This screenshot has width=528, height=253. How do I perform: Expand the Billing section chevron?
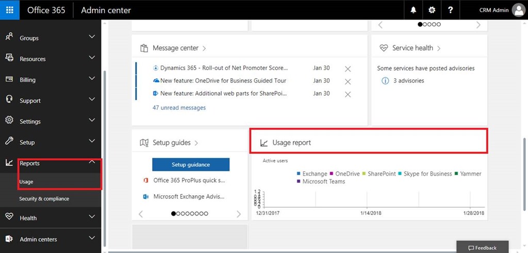coord(92,79)
